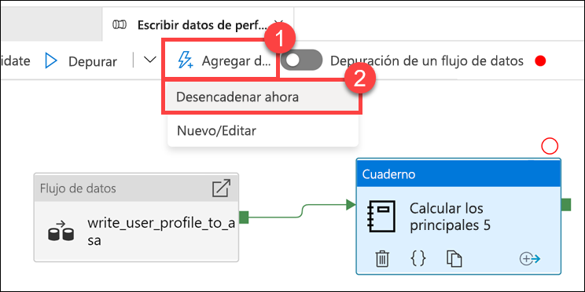Image resolution: width=585 pixels, height=292 pixels.
Task: Add an output from the notebook activity with the plus-arrow icon
Action: point(530,259)
